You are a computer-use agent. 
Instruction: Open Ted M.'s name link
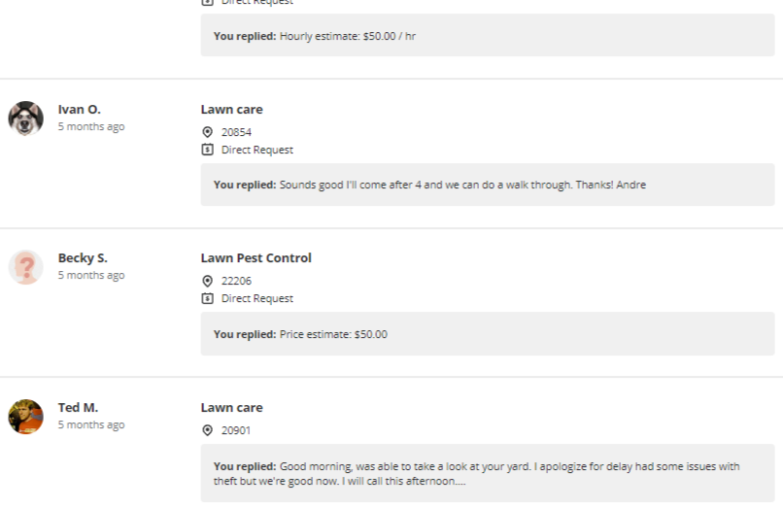click(x=78, y=408)
